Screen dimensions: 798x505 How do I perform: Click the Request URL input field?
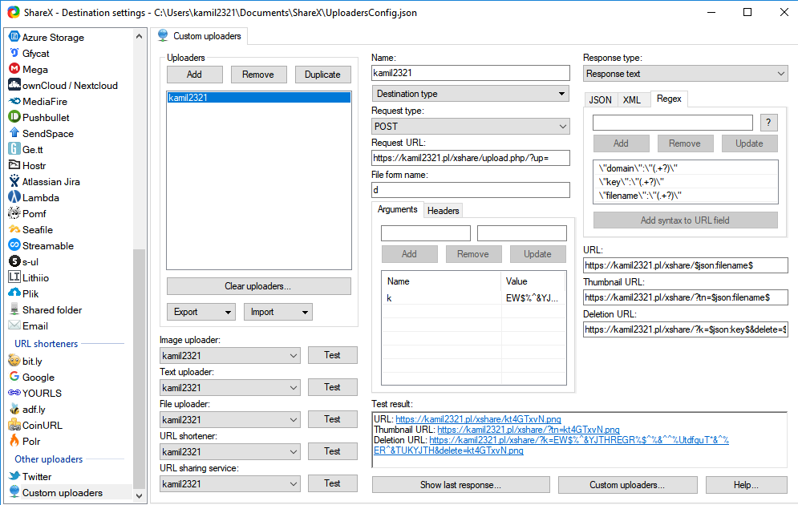(470, 158)
